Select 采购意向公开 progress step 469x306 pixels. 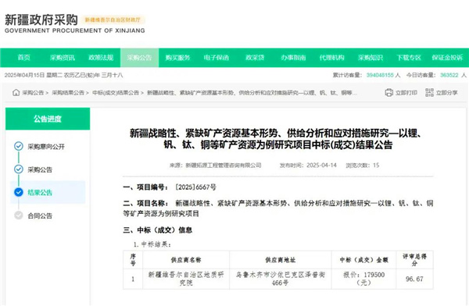[x=46, y=147]
